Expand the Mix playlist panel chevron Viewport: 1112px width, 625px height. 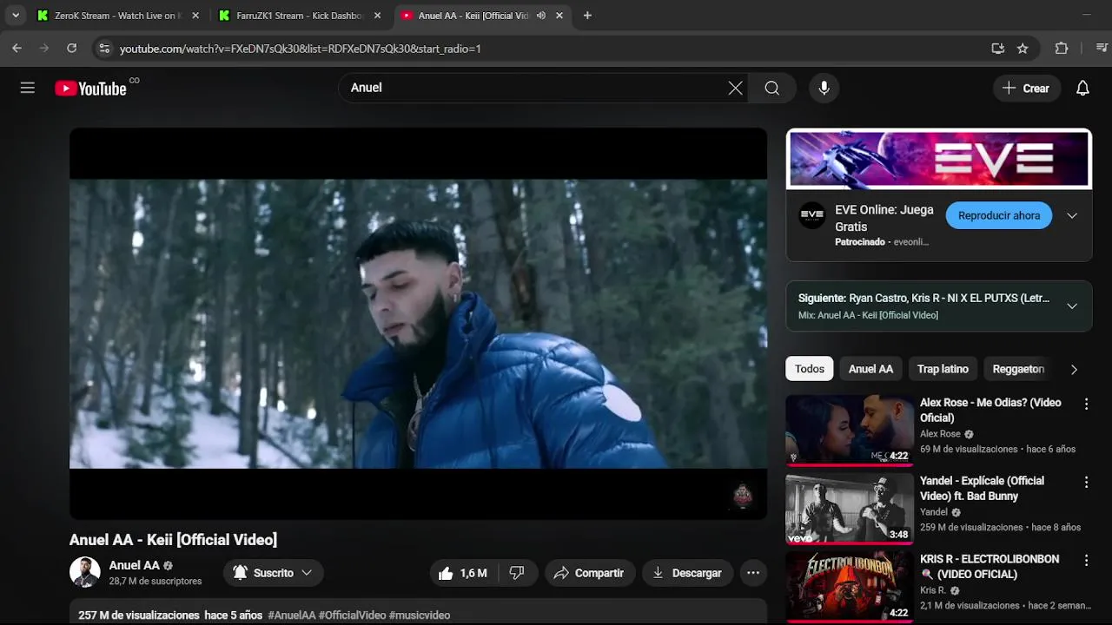pyautogui.click(x=1072, y=306)
